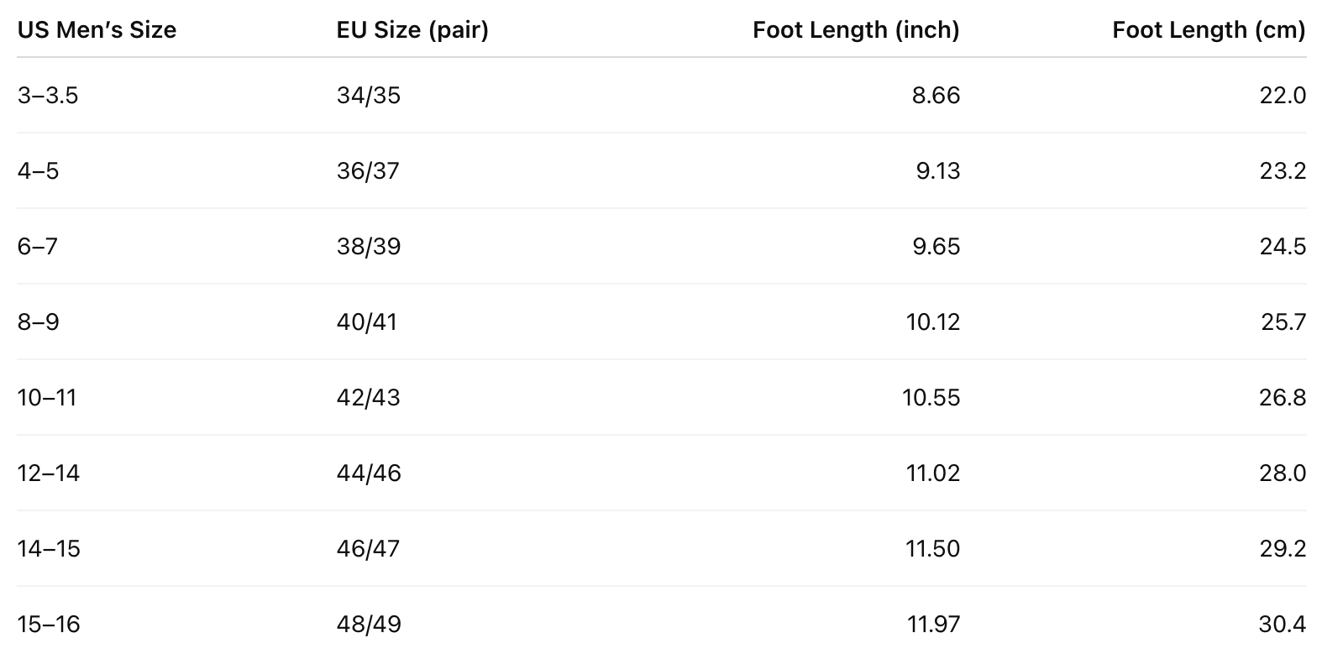Image resolution: width=1343 pixels, height=659 pixels.
Task: Select the 8–9 US size row label
Action: click(39, 322)
